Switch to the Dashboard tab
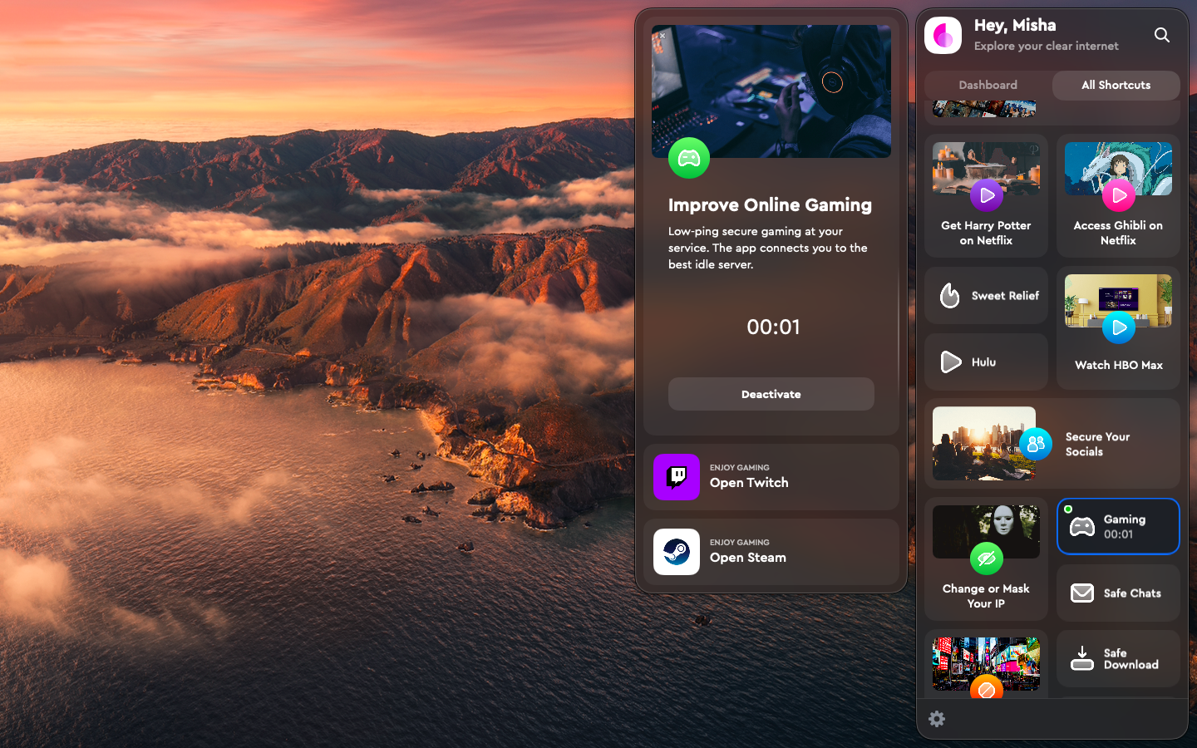Image resolution: width=1197 pixels, height=748 pixels. [x=988, y=85]
